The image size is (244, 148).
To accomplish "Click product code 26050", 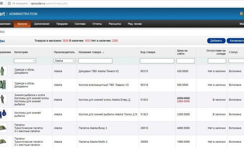I will (144, 141).
